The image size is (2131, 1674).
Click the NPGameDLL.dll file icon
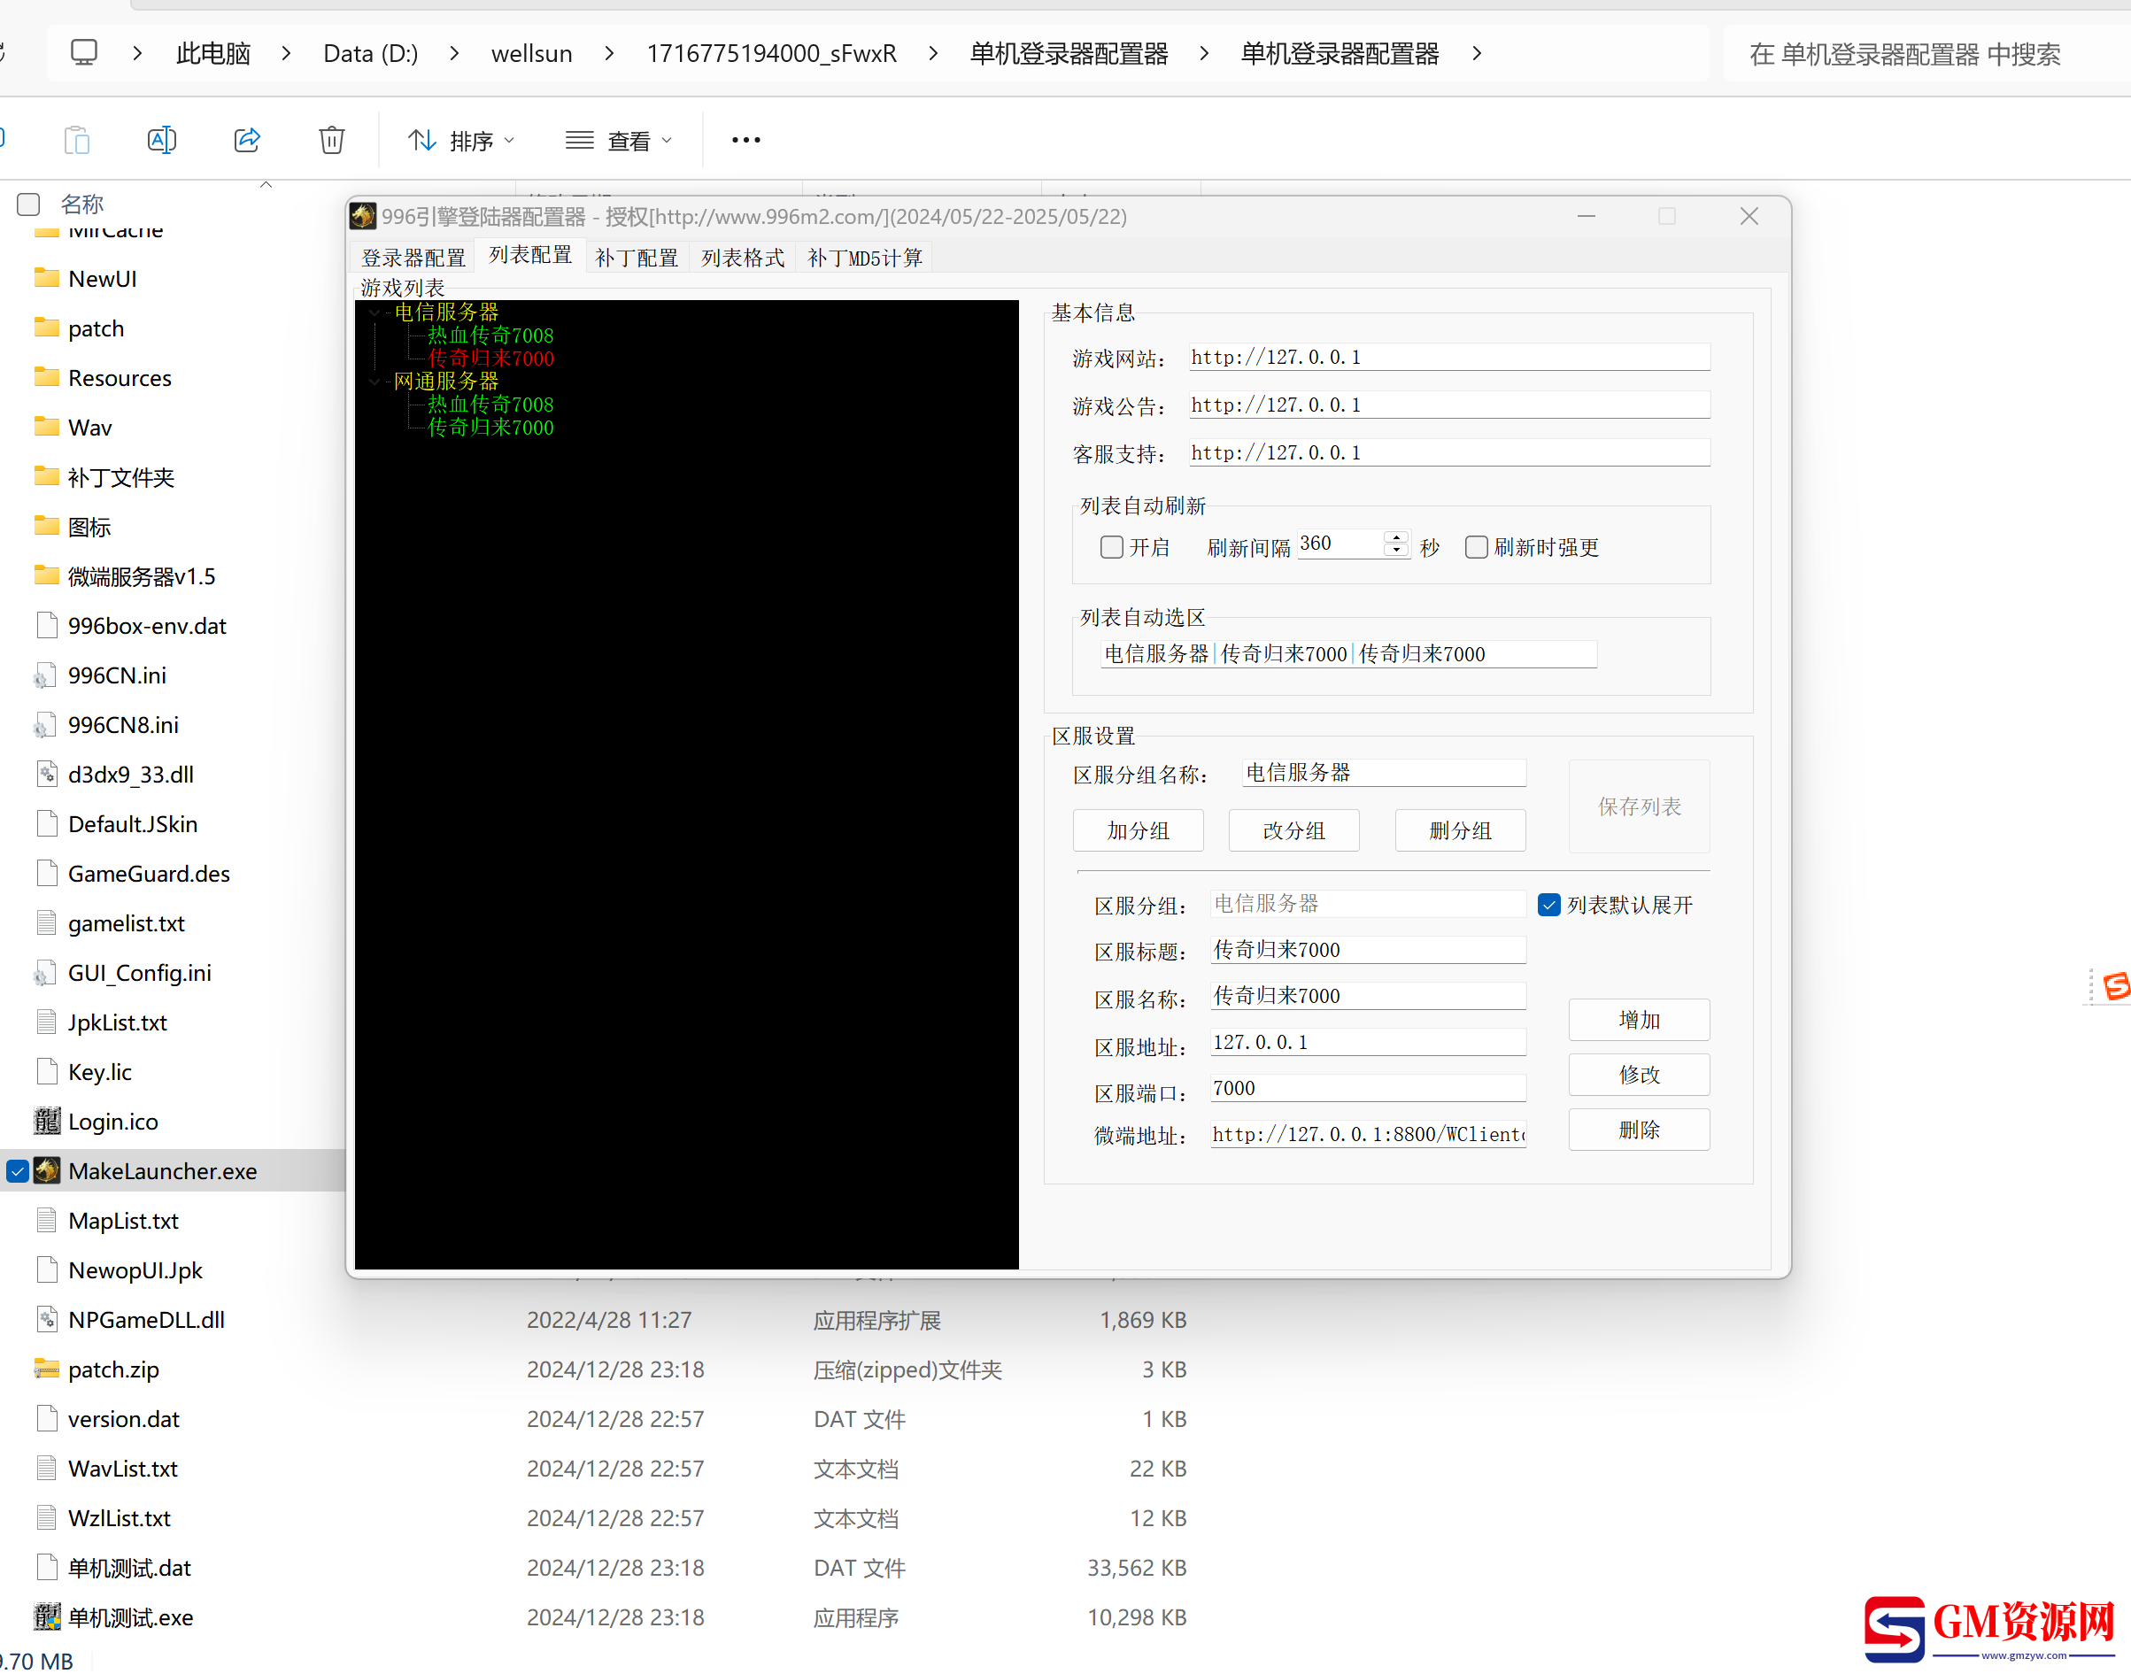(x=46, y=1319)
